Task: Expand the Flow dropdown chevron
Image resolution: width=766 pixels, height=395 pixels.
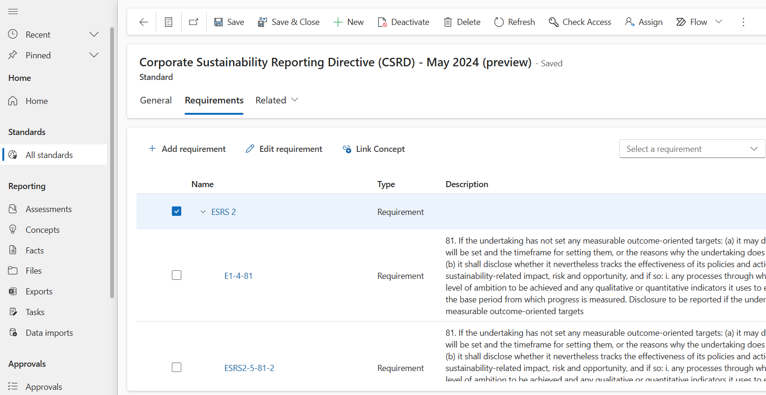Action: tap(719, 22)
